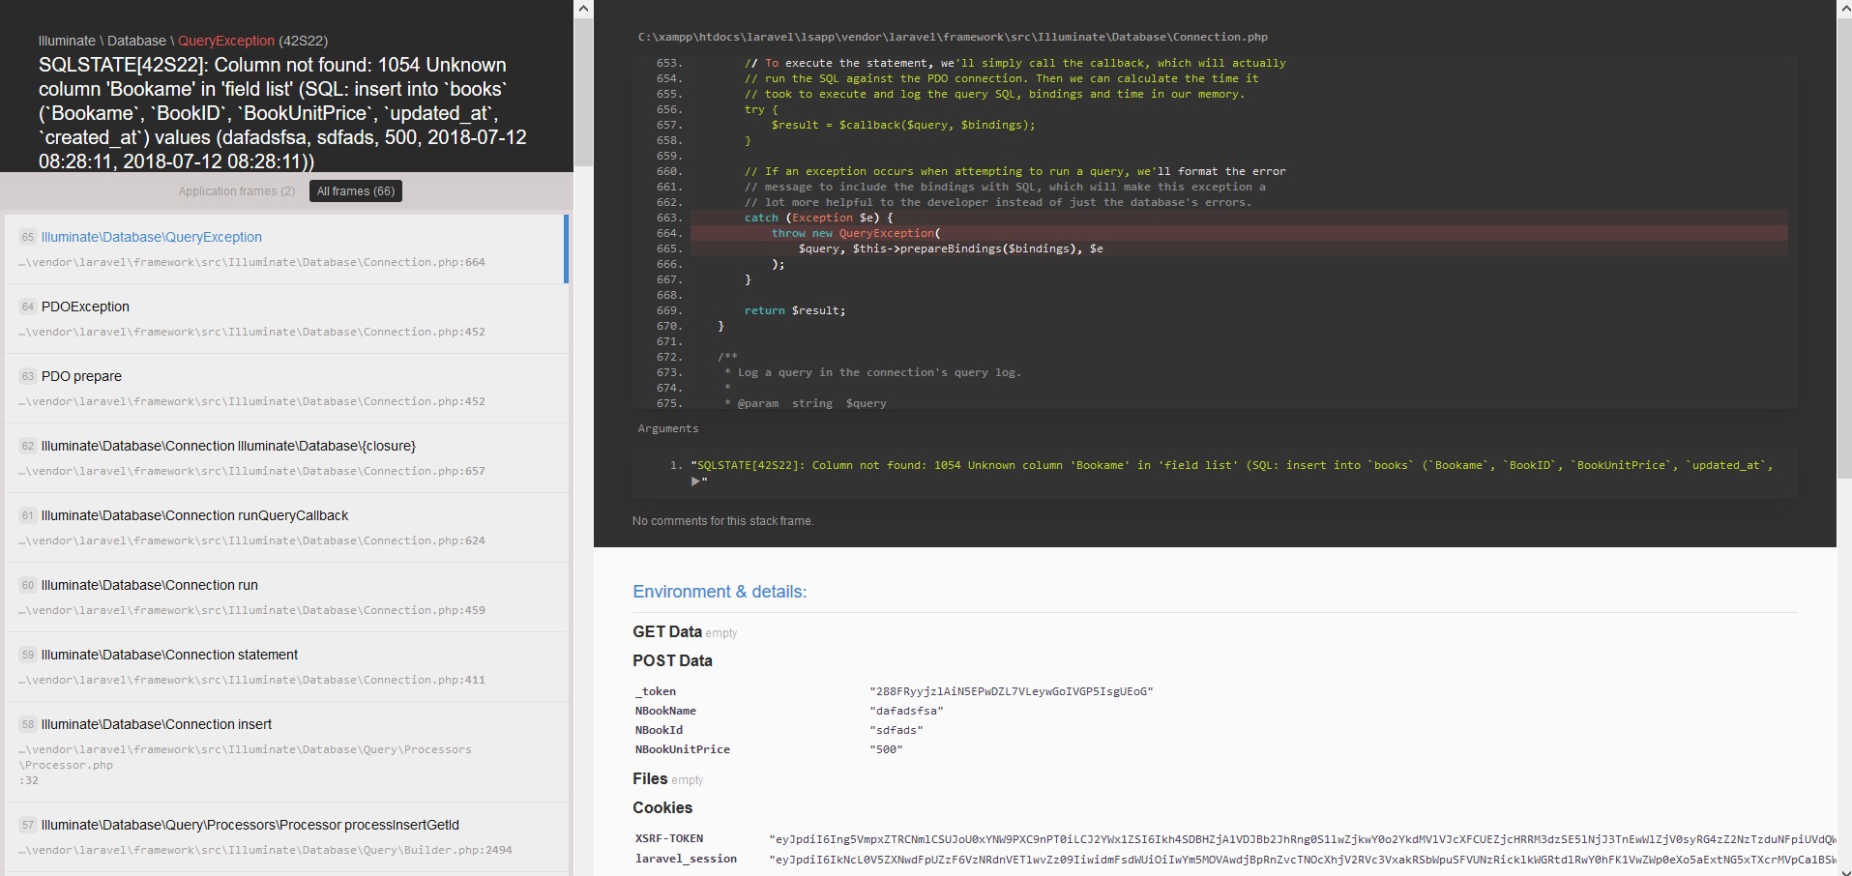Click the GET Data heading

(x=667, y=631)
